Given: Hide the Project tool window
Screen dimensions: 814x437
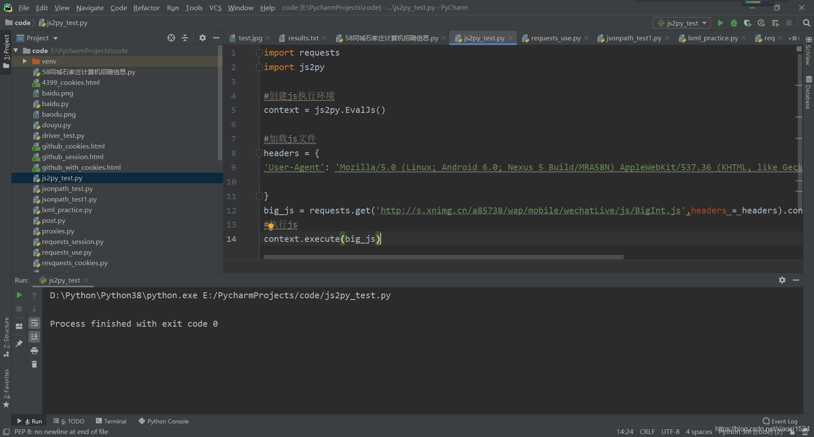Looking at the screenshot, I should coord(216,38).
